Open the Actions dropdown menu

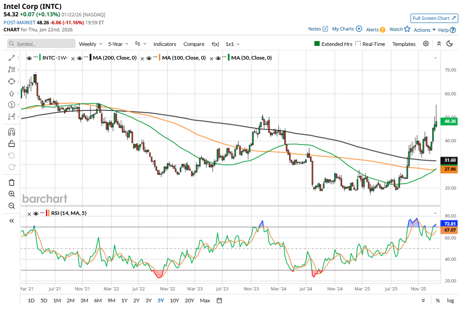(x=424, y=30)
